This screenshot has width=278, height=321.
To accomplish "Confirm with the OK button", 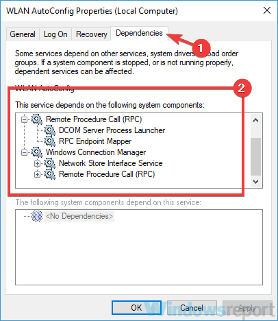I will point(136,308).
